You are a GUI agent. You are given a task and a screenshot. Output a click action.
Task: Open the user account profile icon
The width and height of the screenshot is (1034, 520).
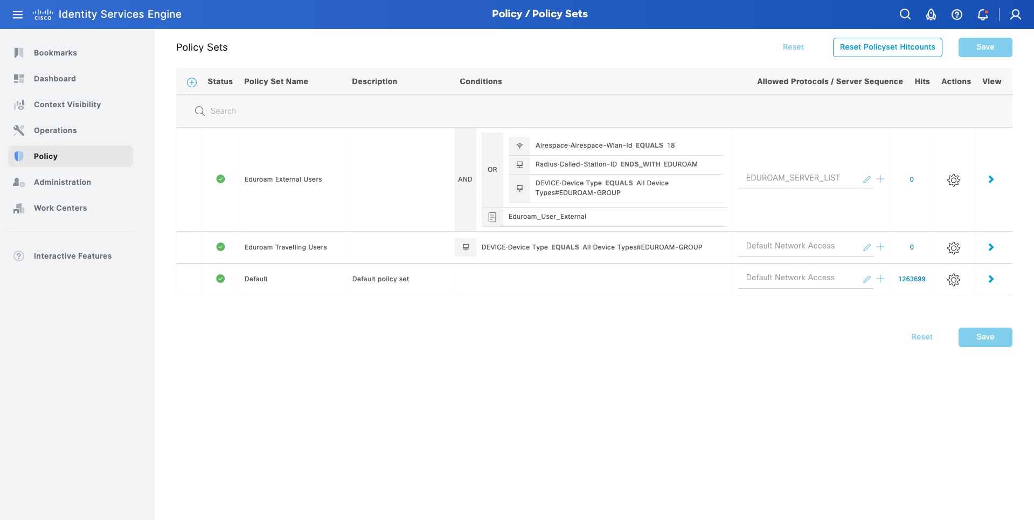[1016, 15]
